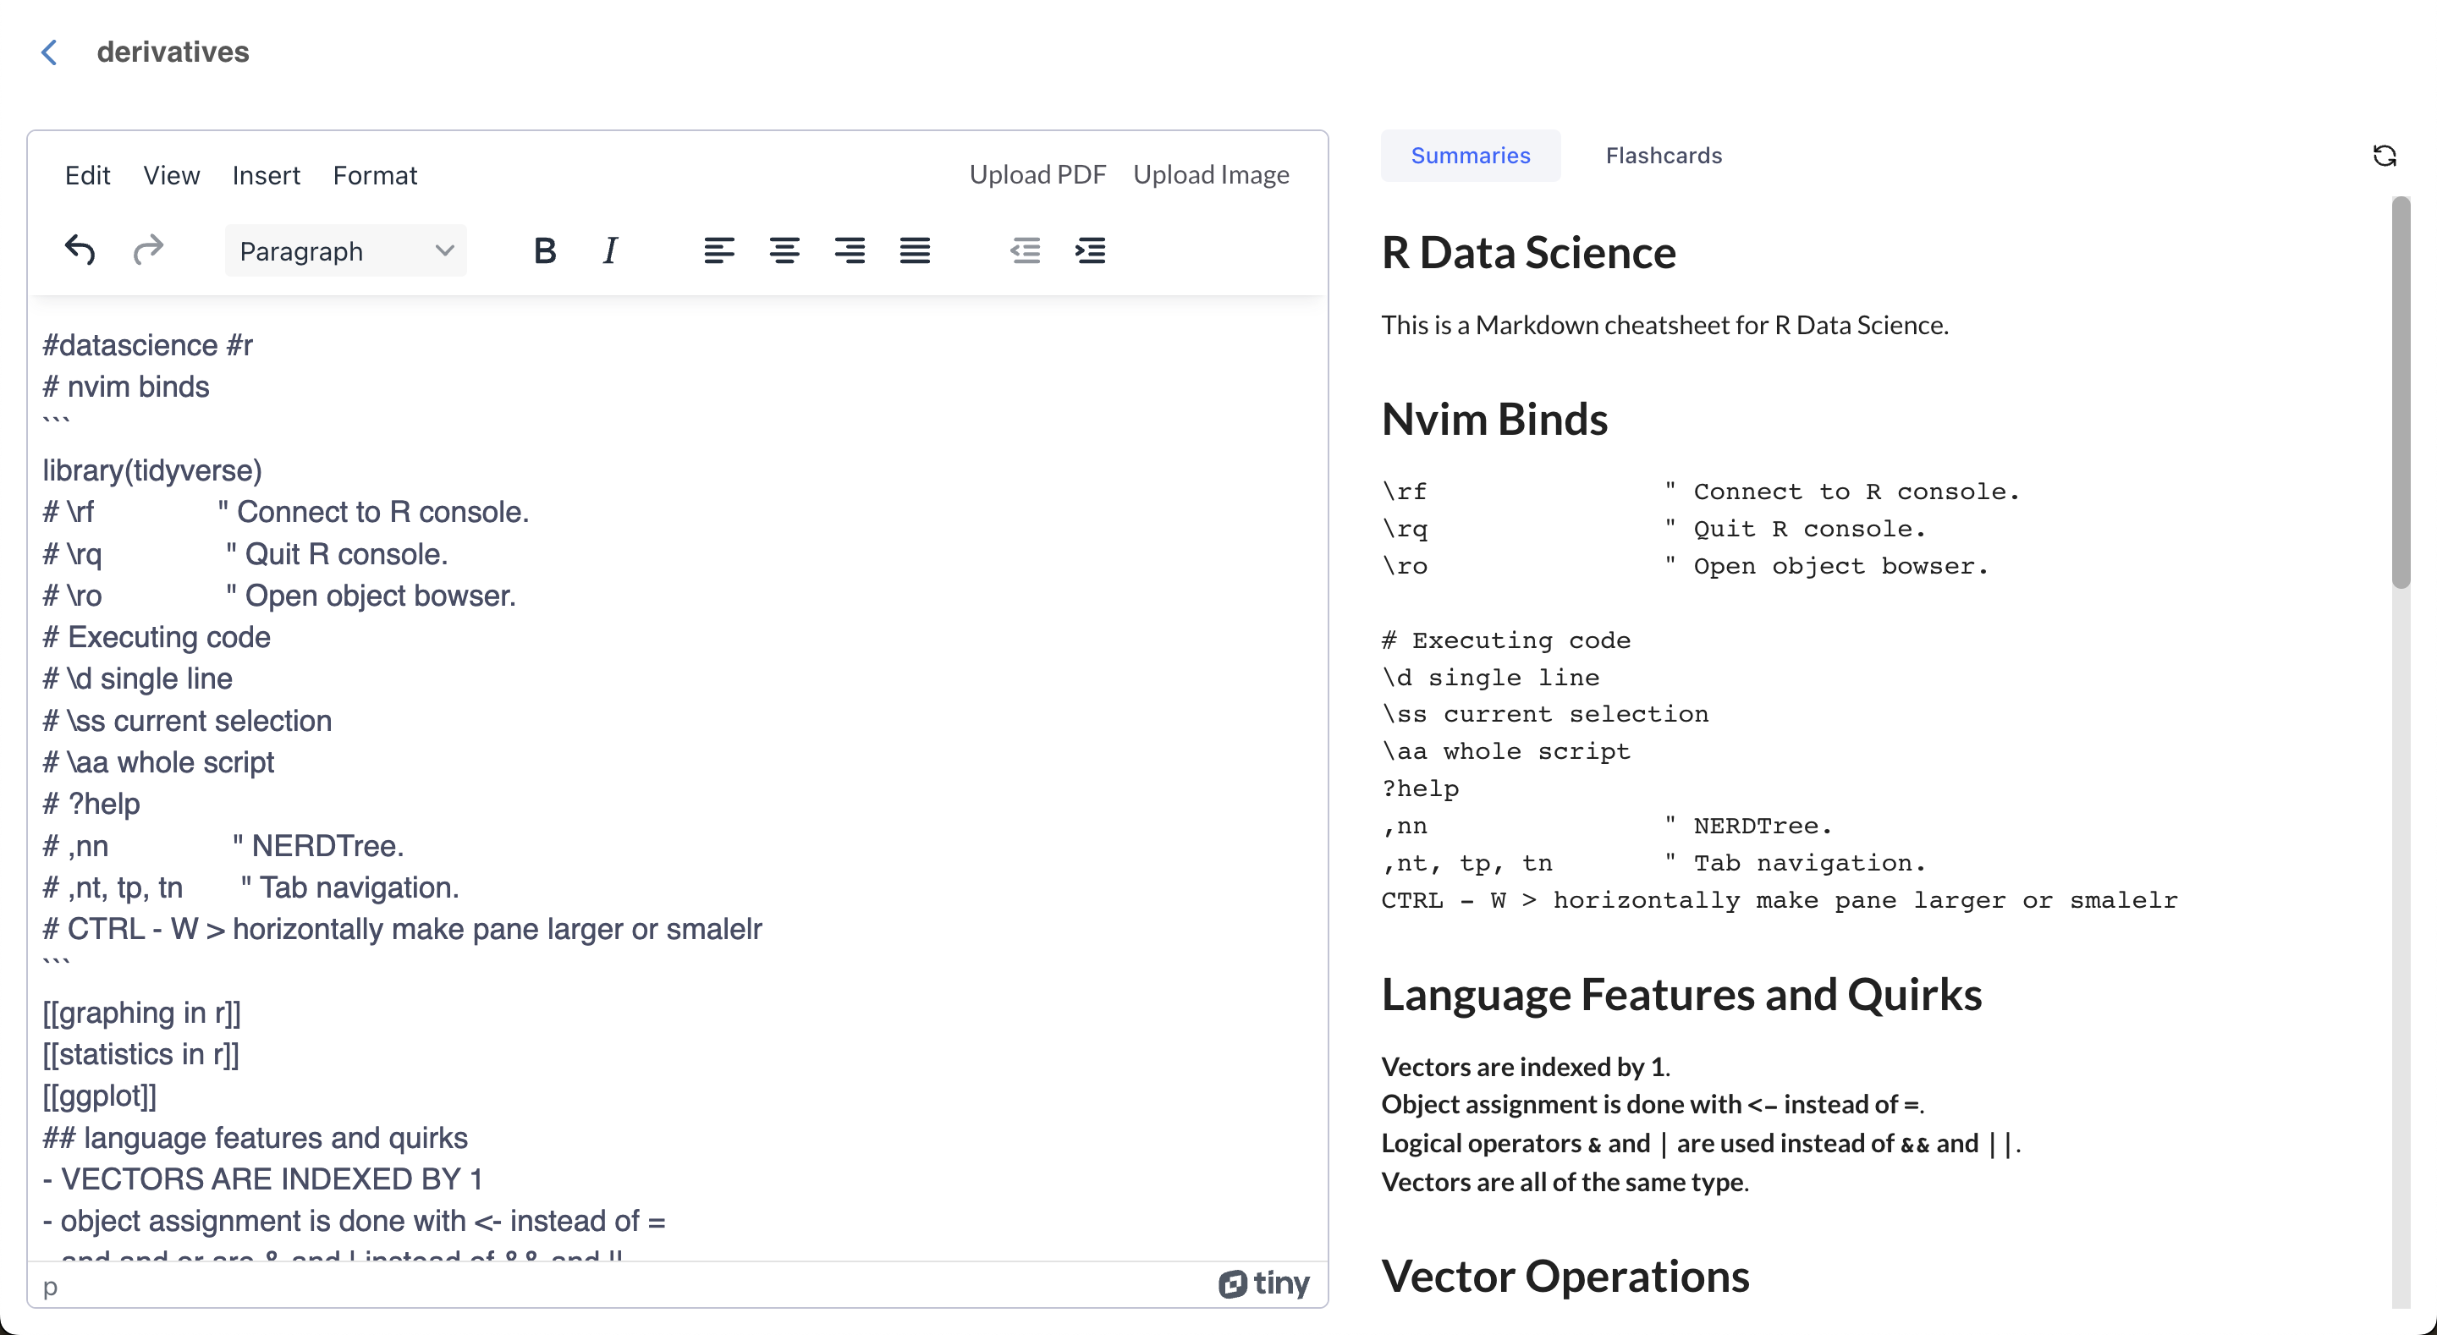Open the Format menu
2437x1335 pixels.
[x=375, y=175]
